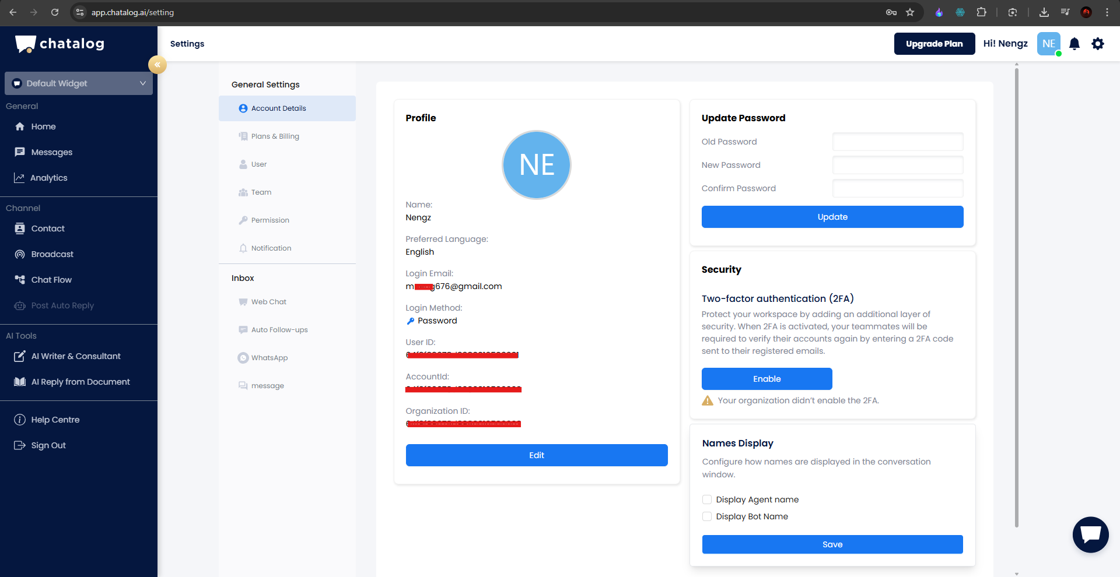The image size is (1120, 577).
Task: Click the login email text
Action: 454,286
